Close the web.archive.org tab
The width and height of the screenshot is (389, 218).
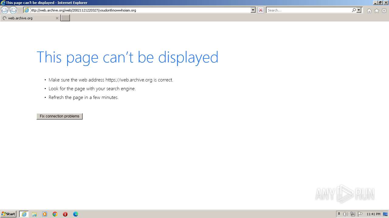57,18
